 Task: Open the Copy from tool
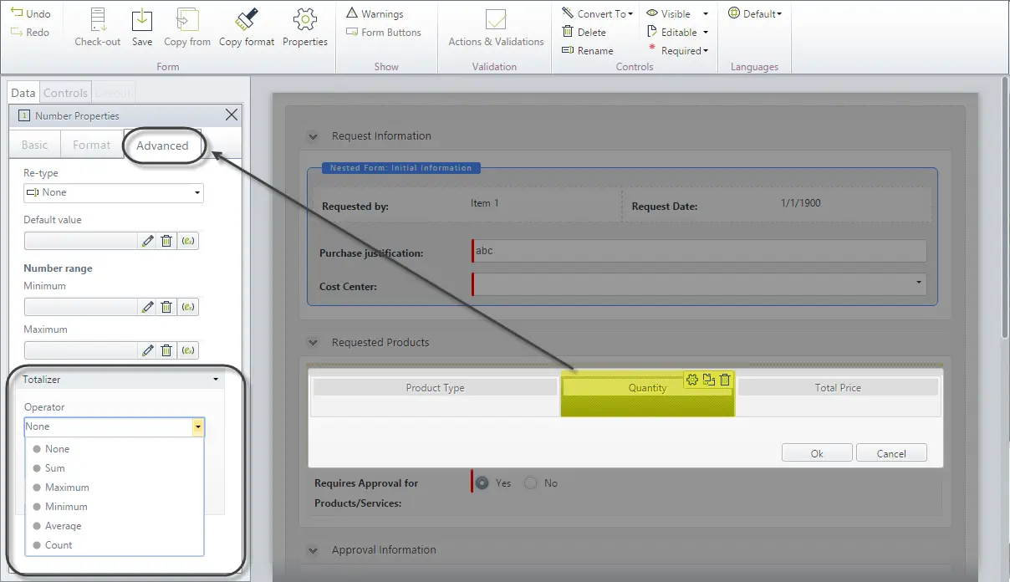pos(187,28)
